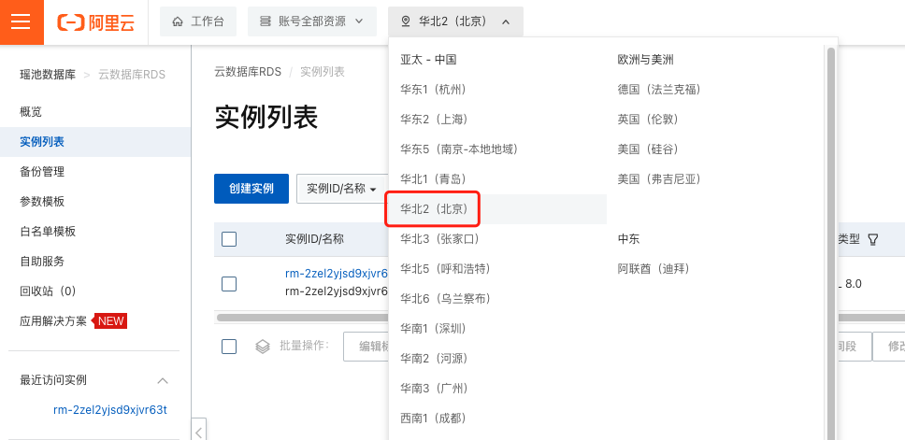This screenshot has width=905, height=440.
Task: Click the region dropdown vertical scrollbar
Action: coord(830,242)
